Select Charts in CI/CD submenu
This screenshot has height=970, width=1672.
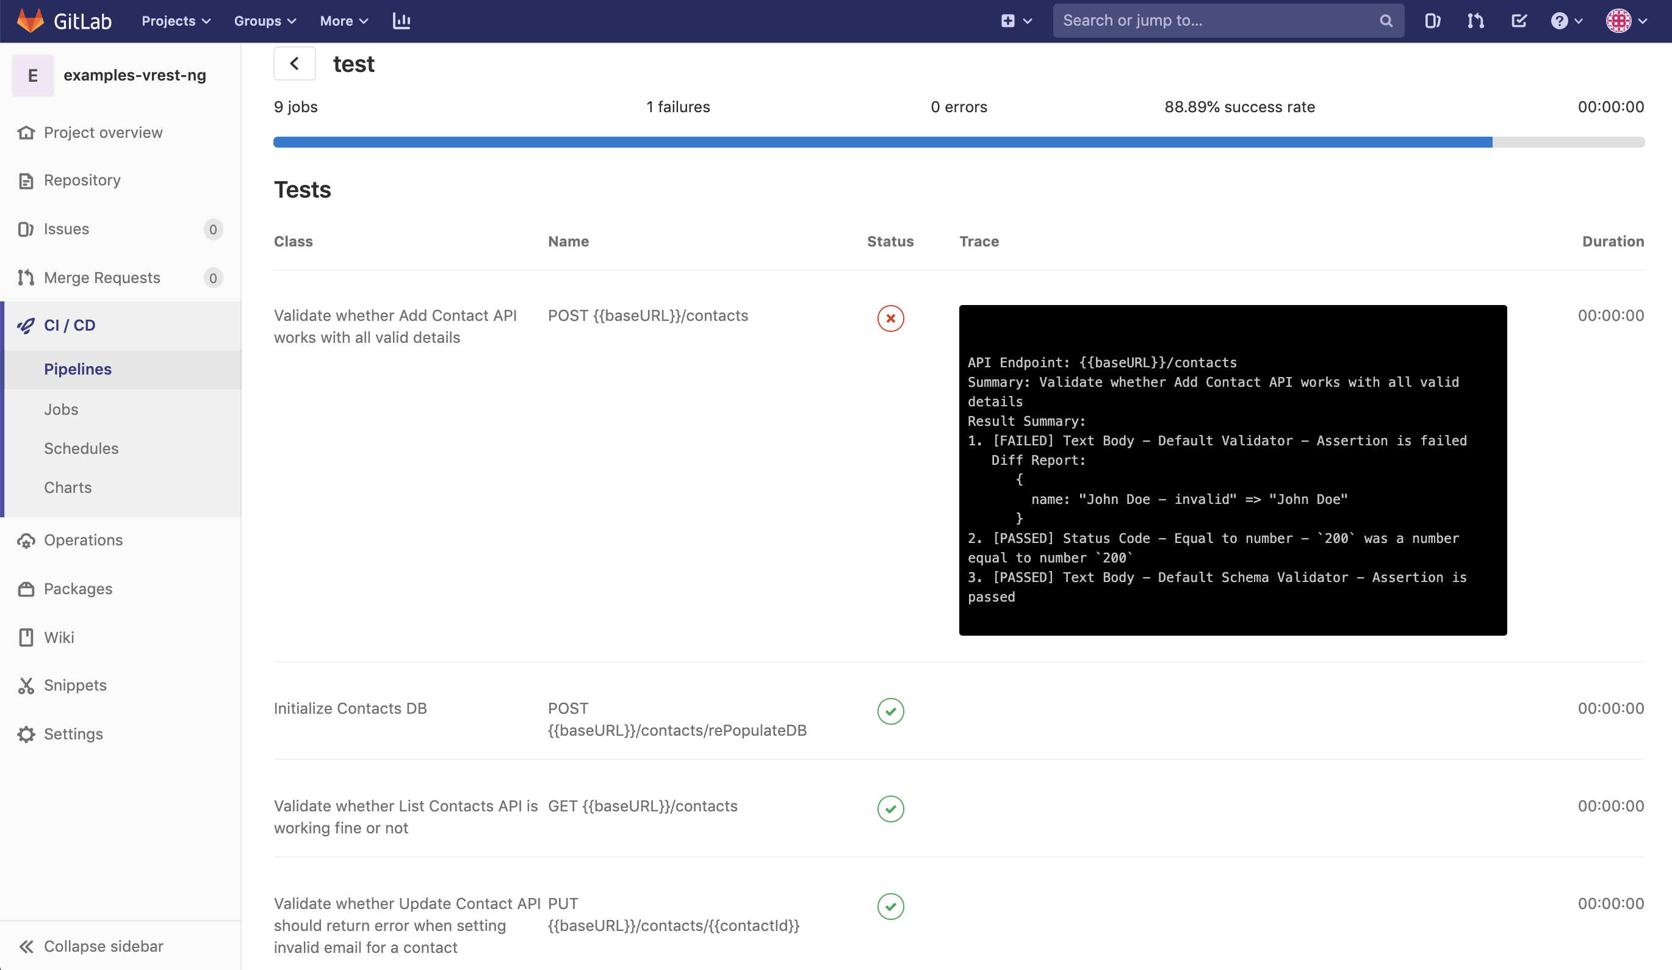pos(68,488)
